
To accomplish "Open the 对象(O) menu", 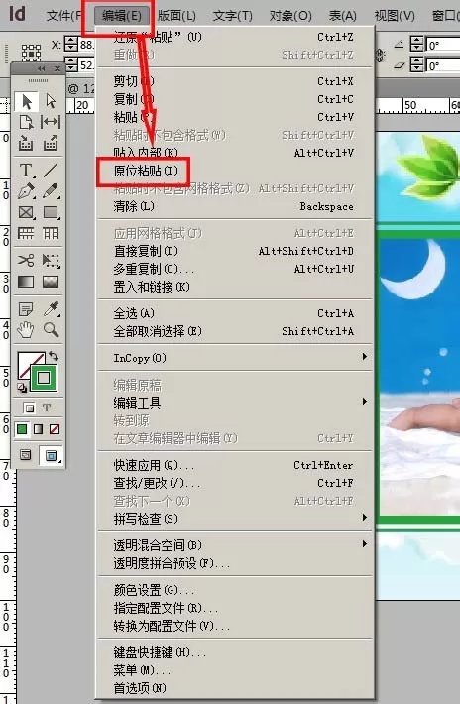I will [290, 16].
